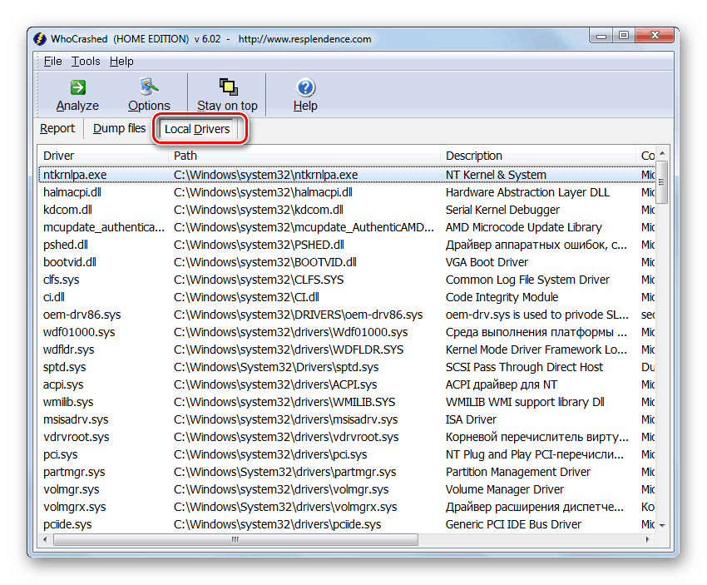Click path C:\Windows\System32\Drivers\sptd.sys
The height and width of the screenshot is (585, 707).
click(276, 368)
